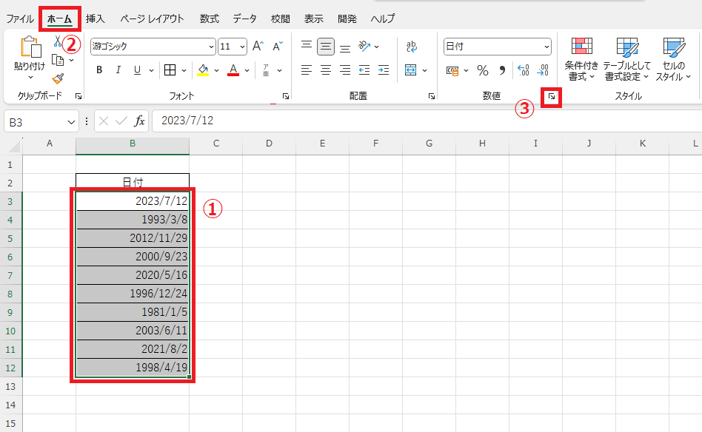Image resolution: width=702 pixels, height=432 pixels.
Task: Open Format as Table (テーブルとして書式設定)
Action: tap(626, 58)
